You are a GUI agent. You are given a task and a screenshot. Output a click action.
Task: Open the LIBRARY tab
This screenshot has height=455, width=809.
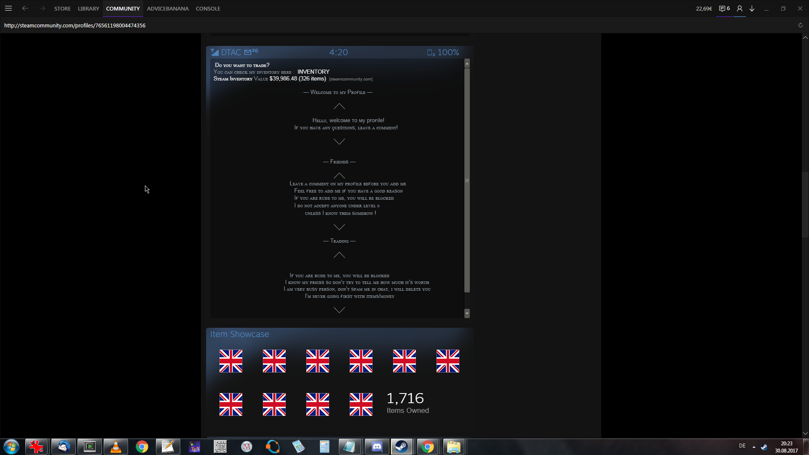88,8
